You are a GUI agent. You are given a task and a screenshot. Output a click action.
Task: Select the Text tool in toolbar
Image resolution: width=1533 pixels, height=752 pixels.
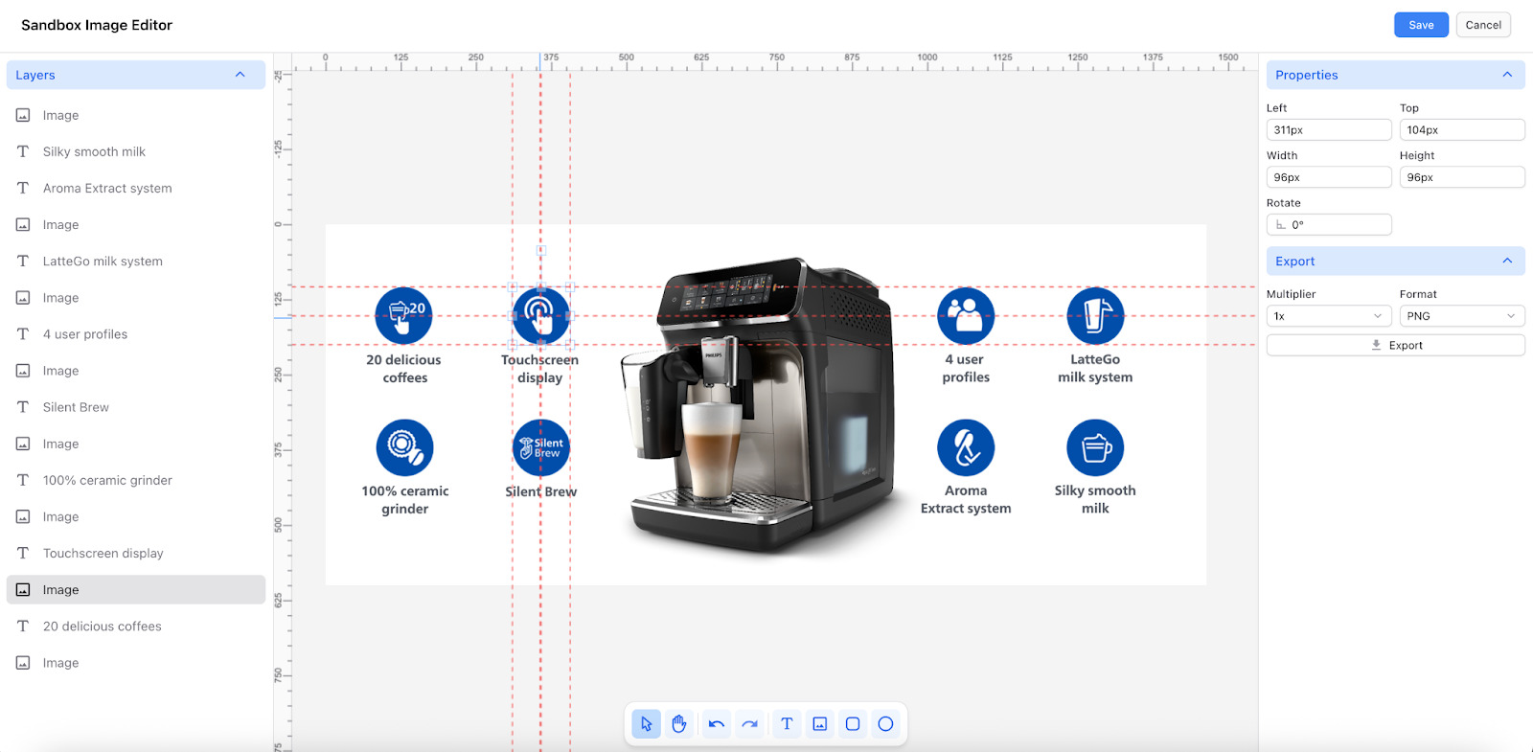tap(787, 724)
